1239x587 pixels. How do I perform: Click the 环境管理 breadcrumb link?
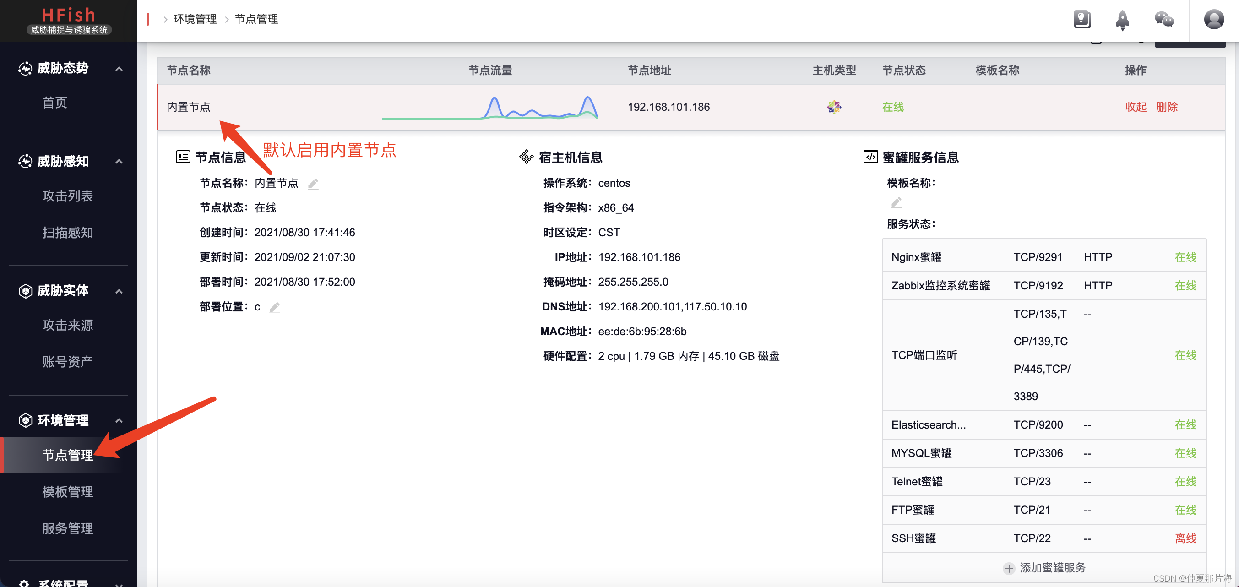point(195,19)
